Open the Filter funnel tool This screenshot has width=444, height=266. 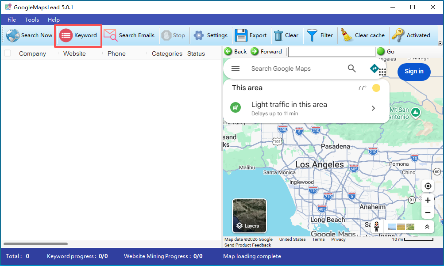click(x=312, y=35)
